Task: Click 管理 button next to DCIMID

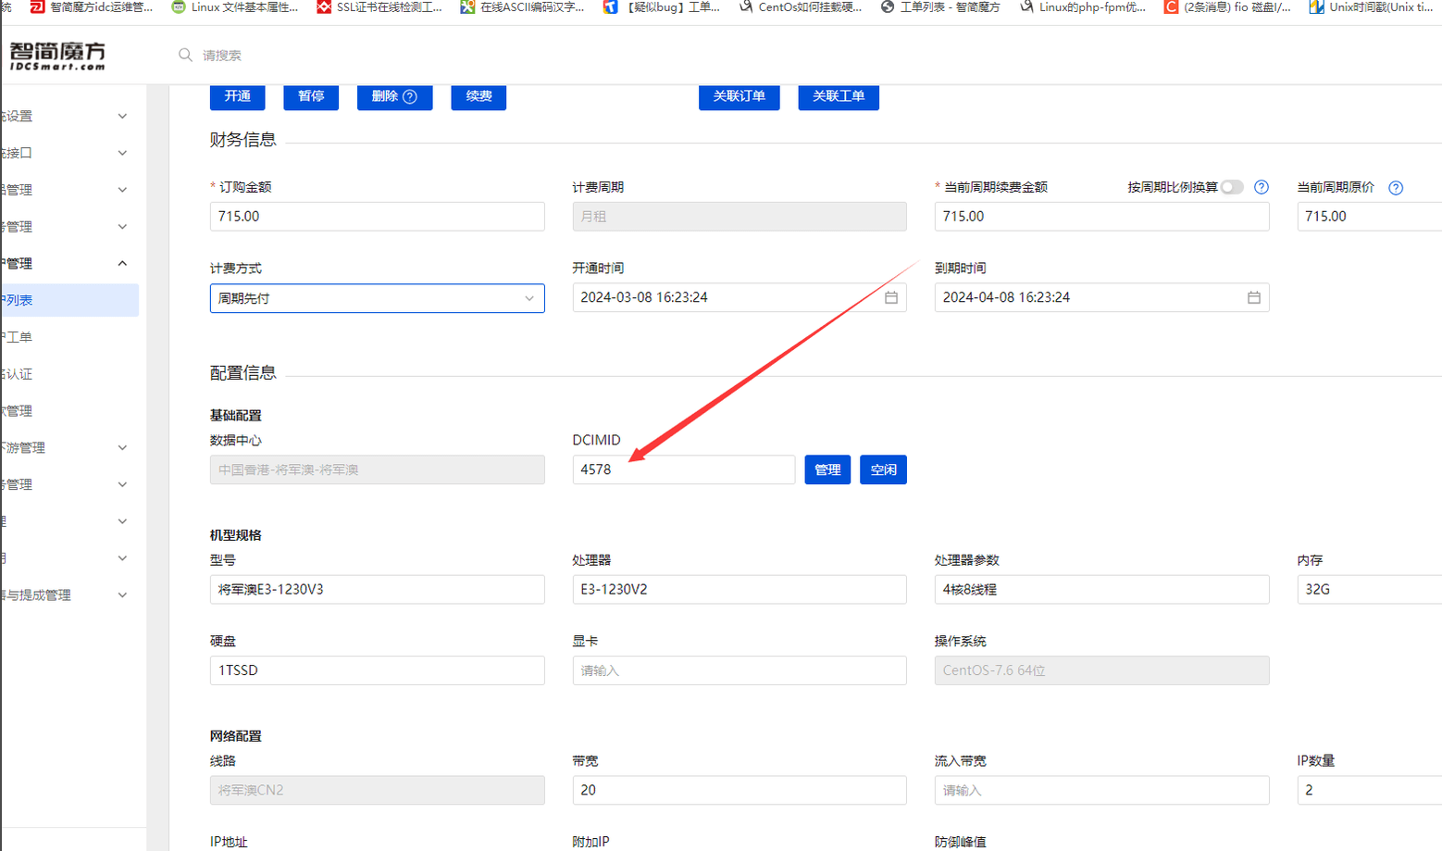Action: tap(827, 469)
